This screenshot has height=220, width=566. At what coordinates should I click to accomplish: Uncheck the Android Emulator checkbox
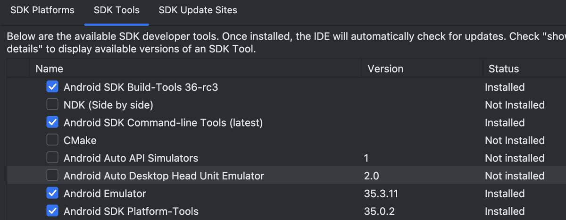[53, 194]
